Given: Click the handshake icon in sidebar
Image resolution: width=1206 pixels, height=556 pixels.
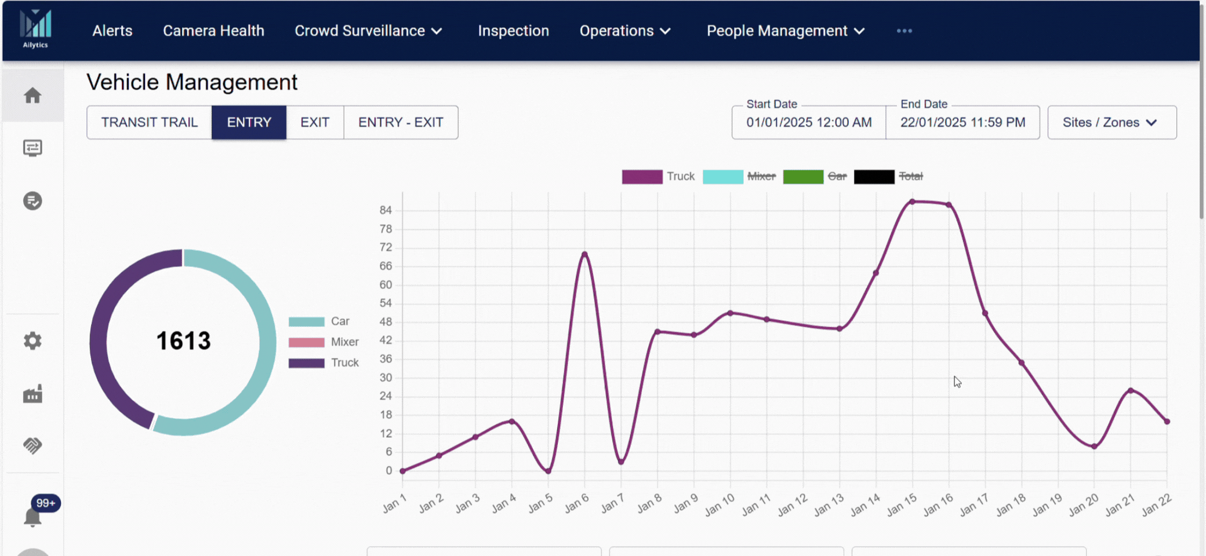Looking at the screenshot, I should pyautogui.click(x=32, y=445).
